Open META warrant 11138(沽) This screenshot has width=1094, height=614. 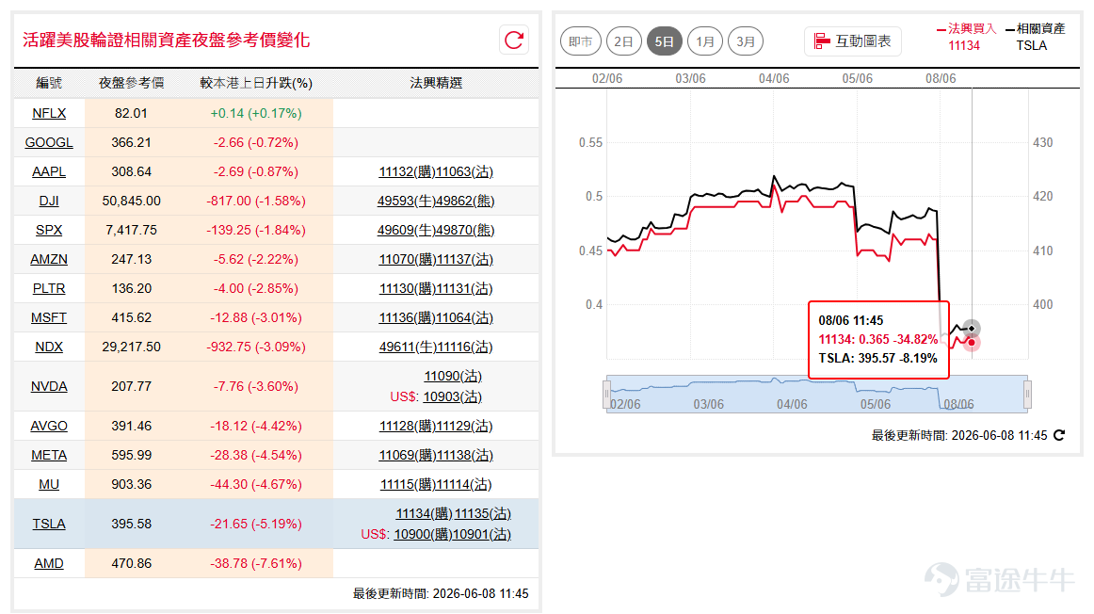465,456
